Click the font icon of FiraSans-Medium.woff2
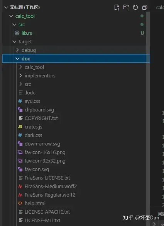The width and height of the screenshot is (164, 226). 20,186
